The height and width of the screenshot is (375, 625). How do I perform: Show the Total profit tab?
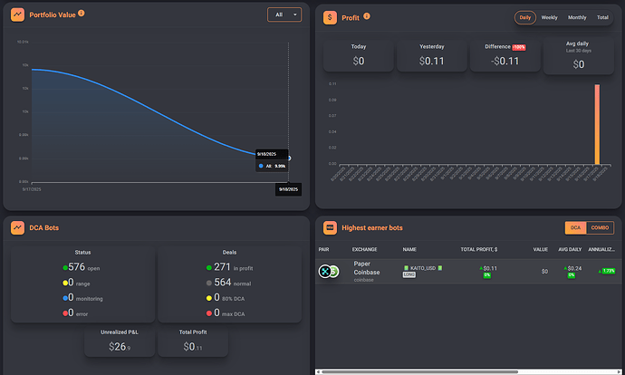tap(602, 17)
